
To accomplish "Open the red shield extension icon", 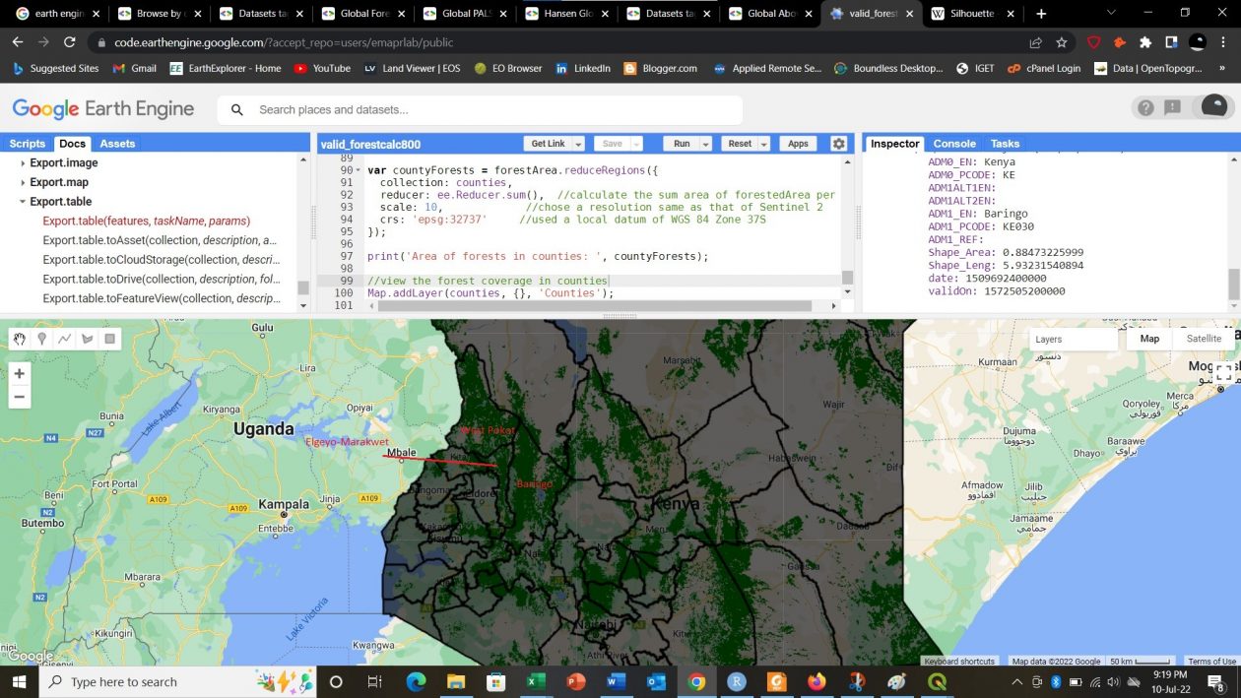I will click(1093, 42).
